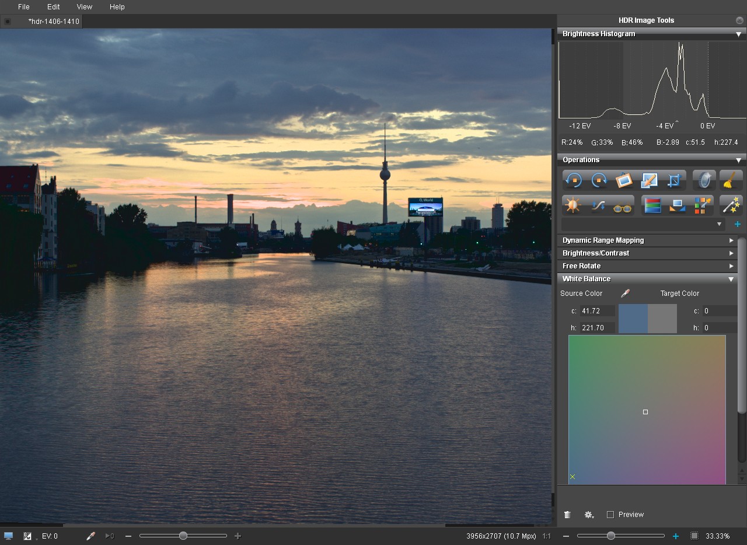Open the Brightness/Contrast sun icon

tap(573, 205)
